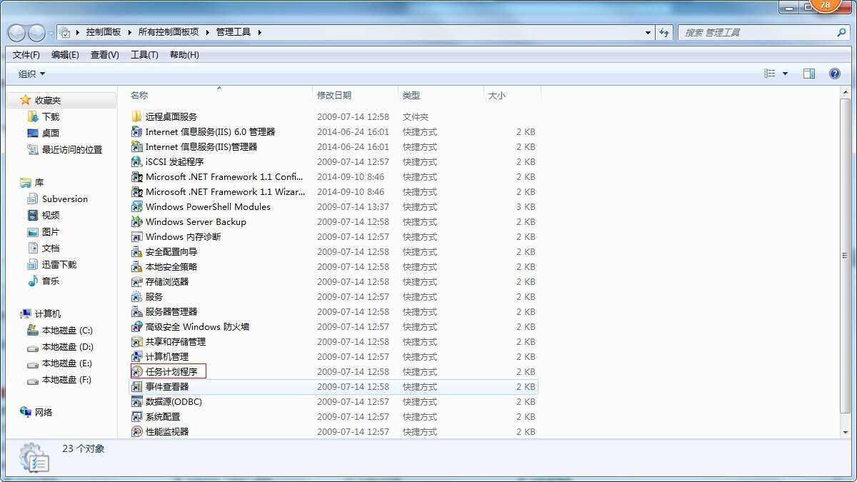Sort by the 修改日期 column header

tap(356, 95)
